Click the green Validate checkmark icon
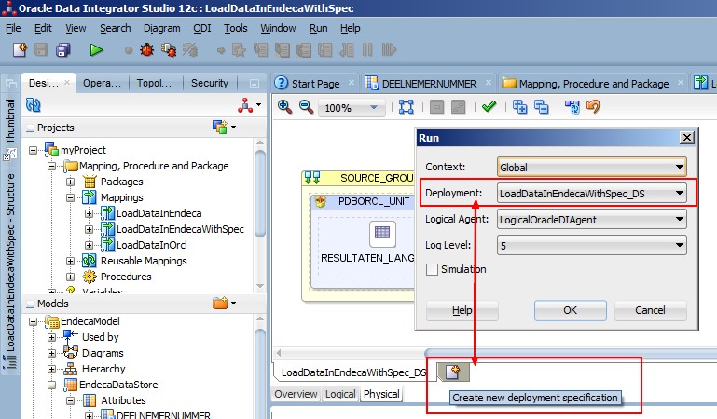This screenshot has width=717, height=419. click(x=489, y=107)
